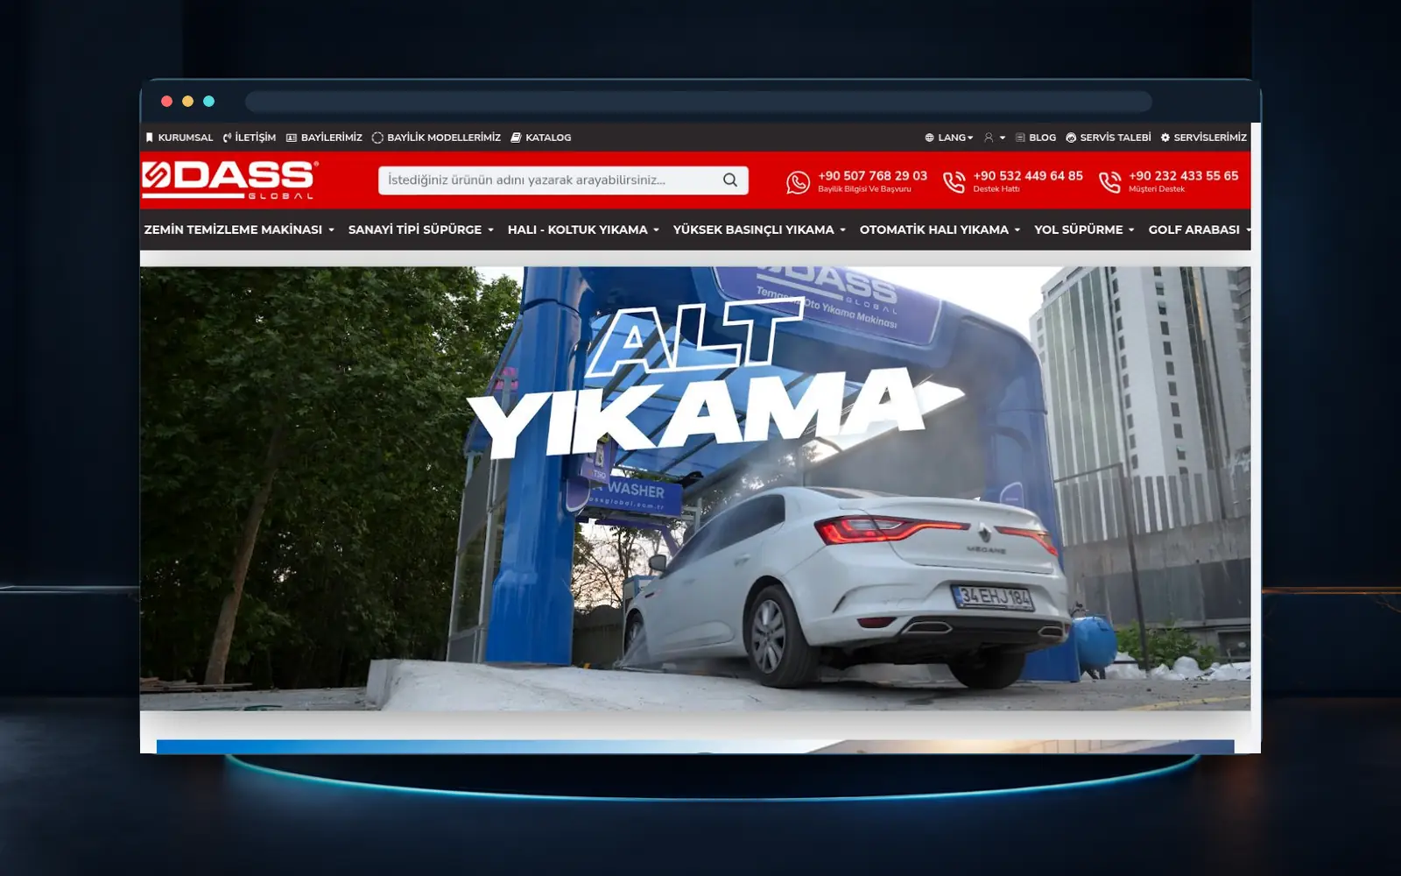Click the Bayilerimiz icon
This screenshot has height=876, width=1401.
pos(292,138)
